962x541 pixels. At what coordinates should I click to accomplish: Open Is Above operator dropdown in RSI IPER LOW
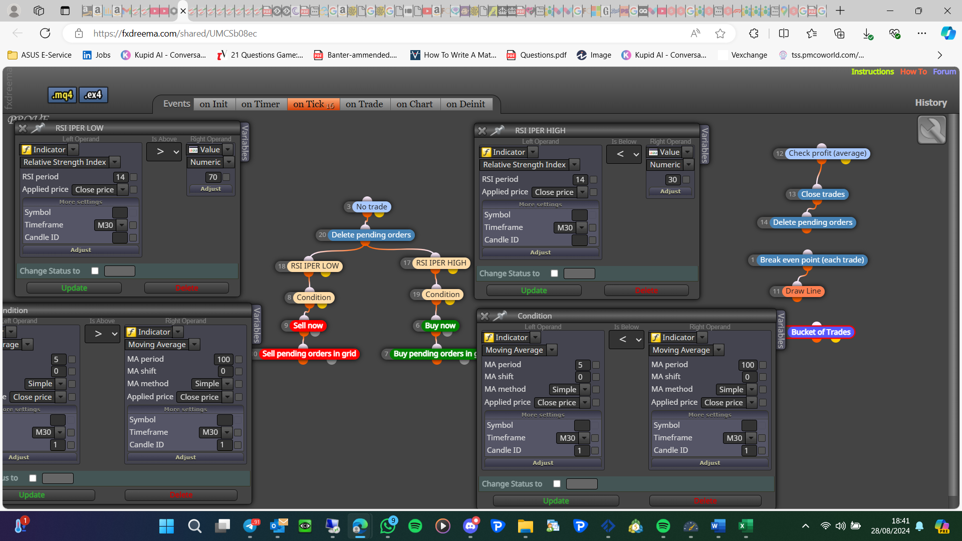pos(164,152)
